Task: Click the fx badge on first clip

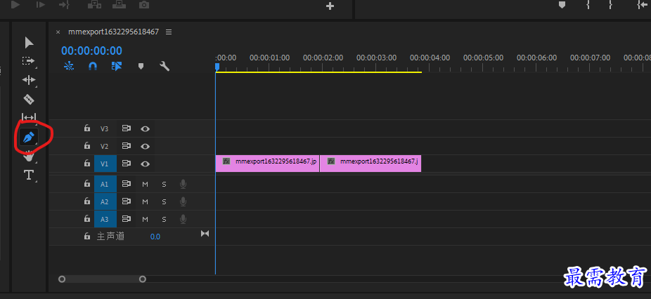Action: point(226,161)
